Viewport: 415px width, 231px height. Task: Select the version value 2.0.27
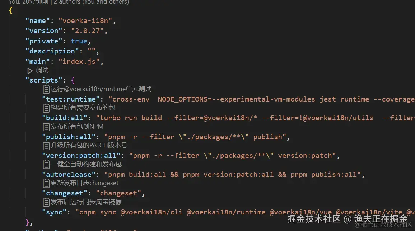87,30
